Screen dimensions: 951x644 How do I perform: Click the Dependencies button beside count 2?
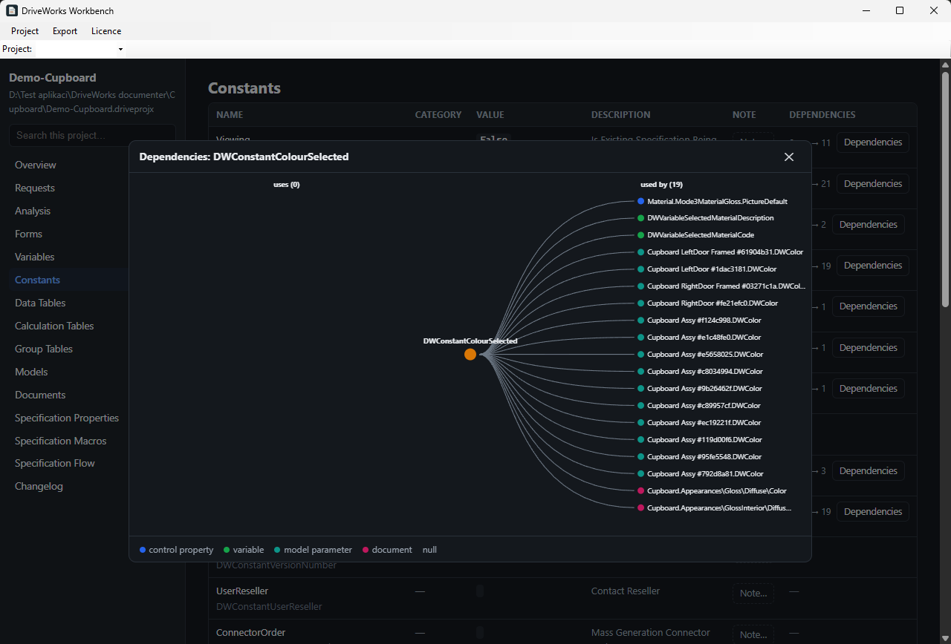pos(869,225)
